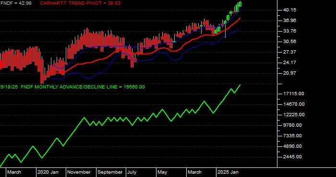Click the 12225.00 advance/decline axis value
336x177 pixels.
click(x=294, y=115)
